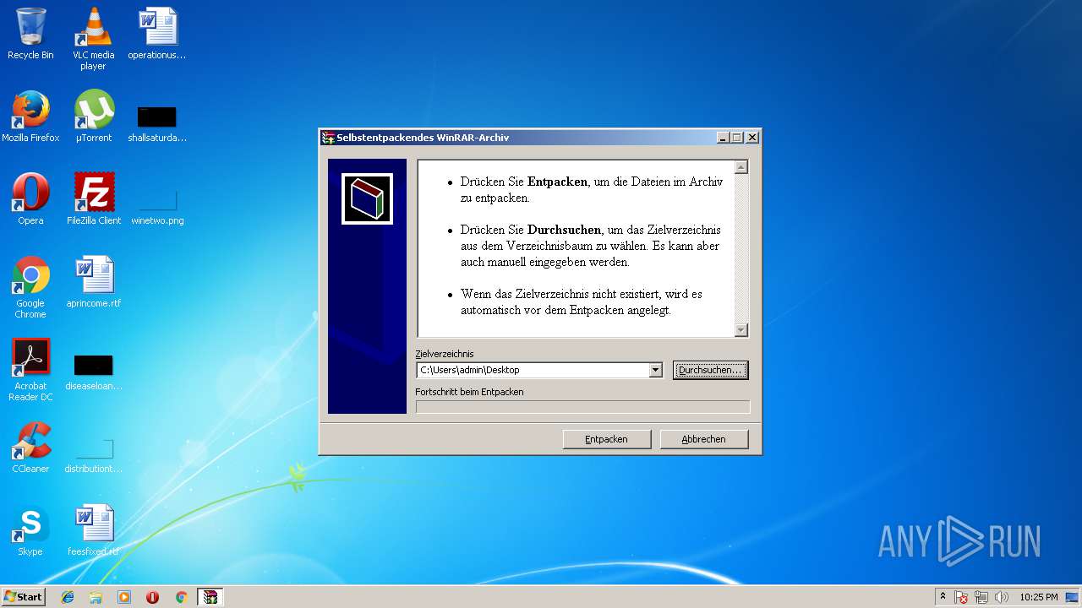
Task: Open volume speaker tray icon
Action: (1001, 597)
